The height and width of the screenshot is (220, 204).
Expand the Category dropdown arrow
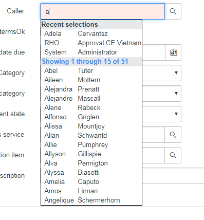(176, 73)
